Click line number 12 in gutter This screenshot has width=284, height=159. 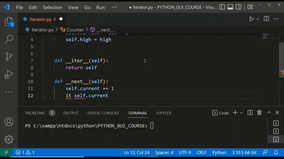(31, 95)
